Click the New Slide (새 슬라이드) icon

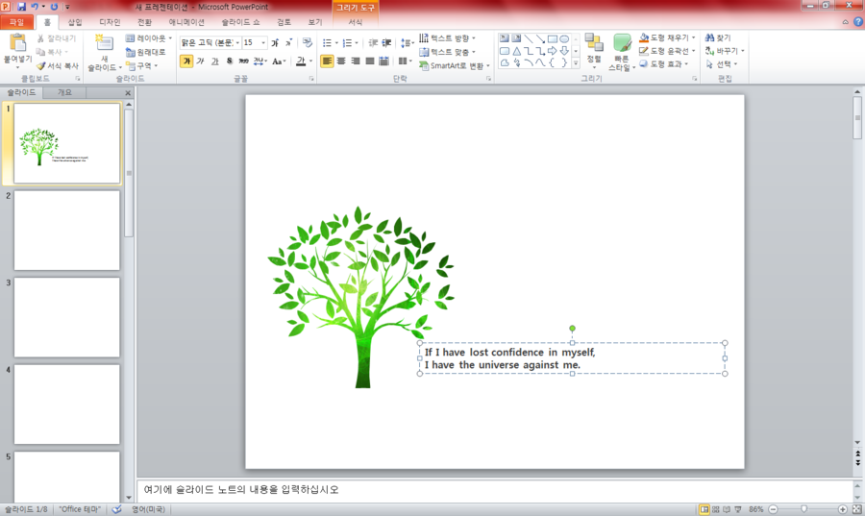tap(104, 43)
